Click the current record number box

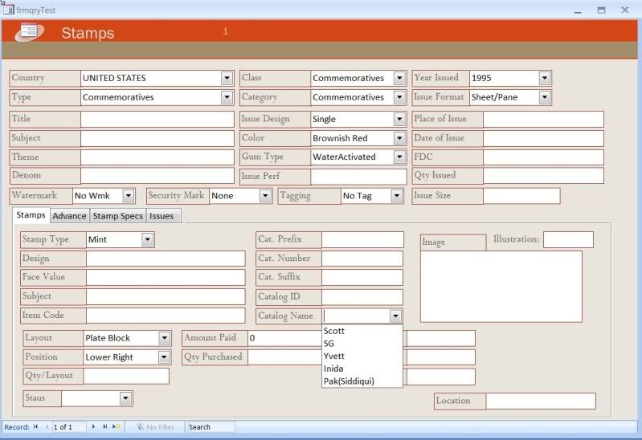click(x=69, y=427)
